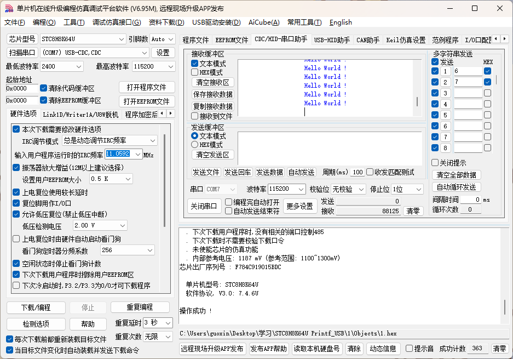Open the AiCube(A) menu
Image resolution: width=513 pixels, height=359 pixels.
pyautogui.click(x=264, y=22)
